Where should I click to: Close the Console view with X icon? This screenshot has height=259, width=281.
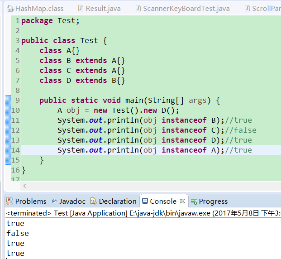[182, 201]
